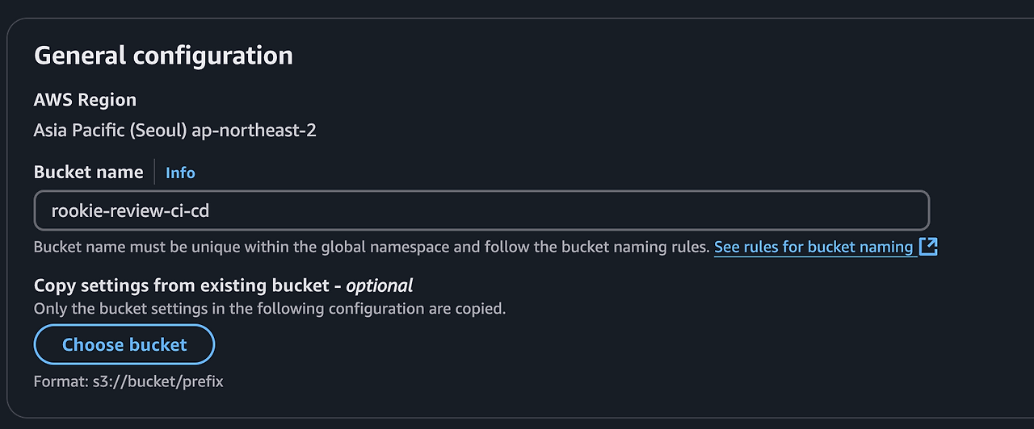Click the Asia Pacific (Seoul) region text

[111, 130]
